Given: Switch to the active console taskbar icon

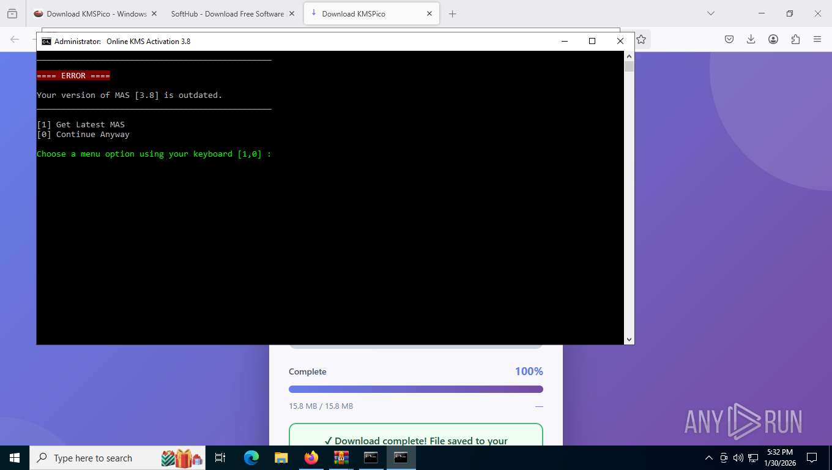Looking at the screenshot, I should coord(401,458).
